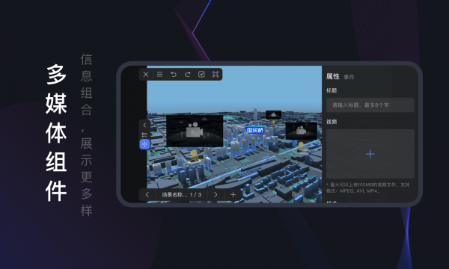The width and height of the screenshot is (449, 269).
Task: Switch to the 事件 tab
Action: [x=349, y=77]
